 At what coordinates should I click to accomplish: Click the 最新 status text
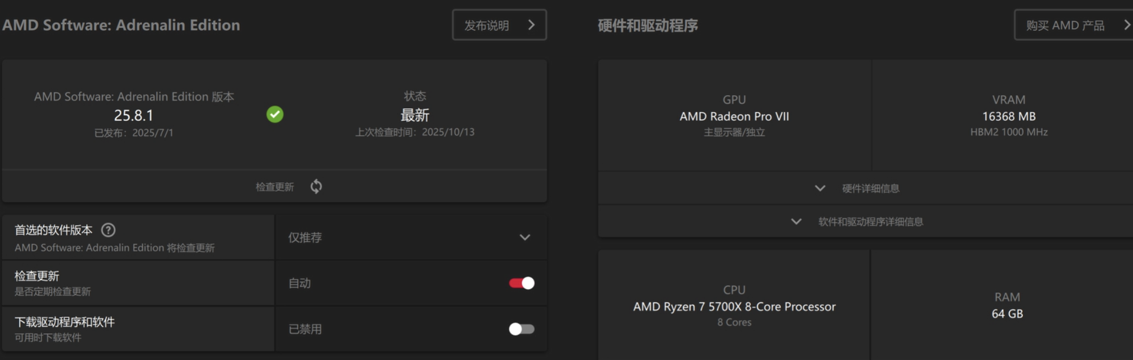click(415, 115)
